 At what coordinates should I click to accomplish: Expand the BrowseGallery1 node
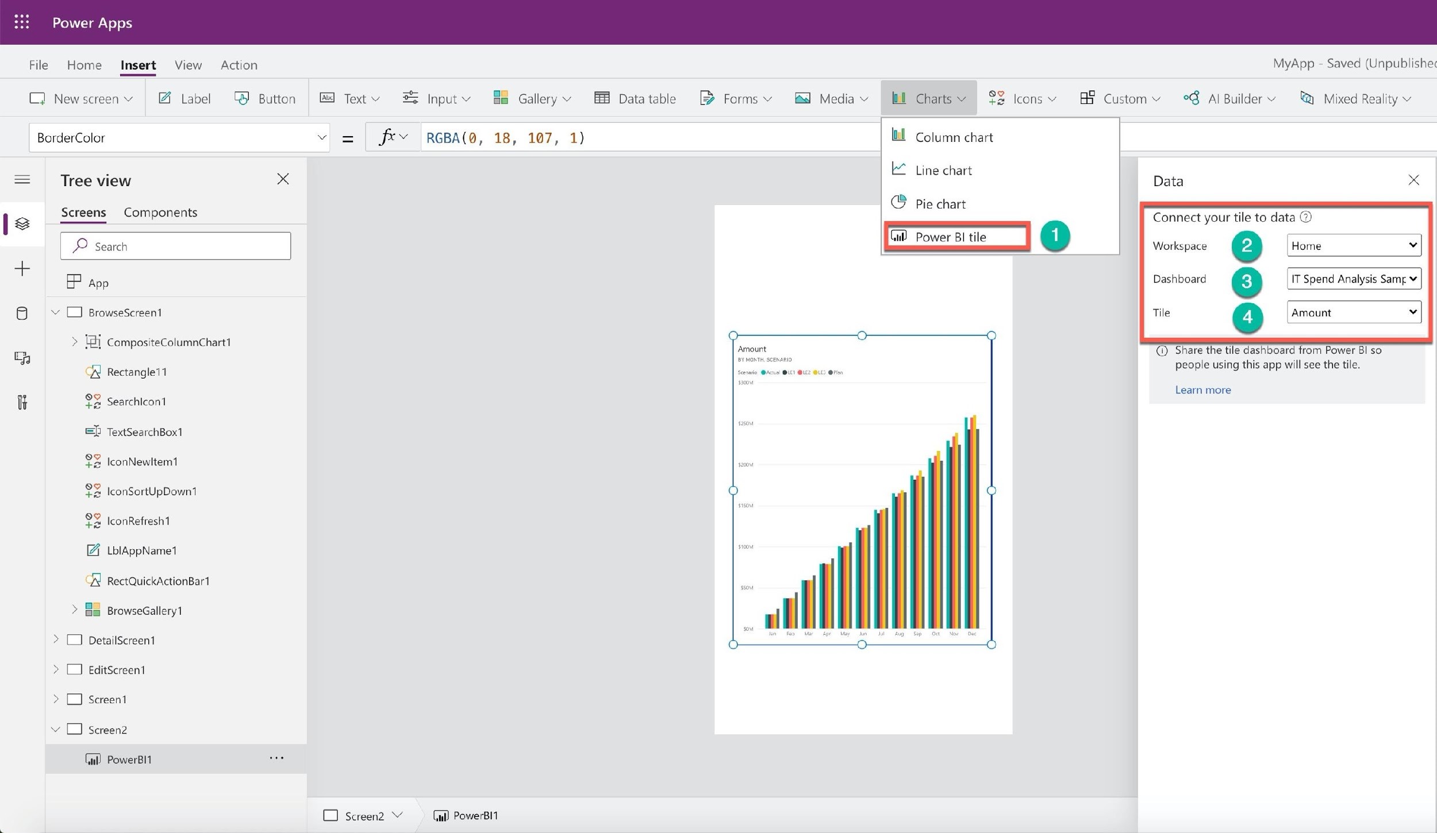pos(74,610)
